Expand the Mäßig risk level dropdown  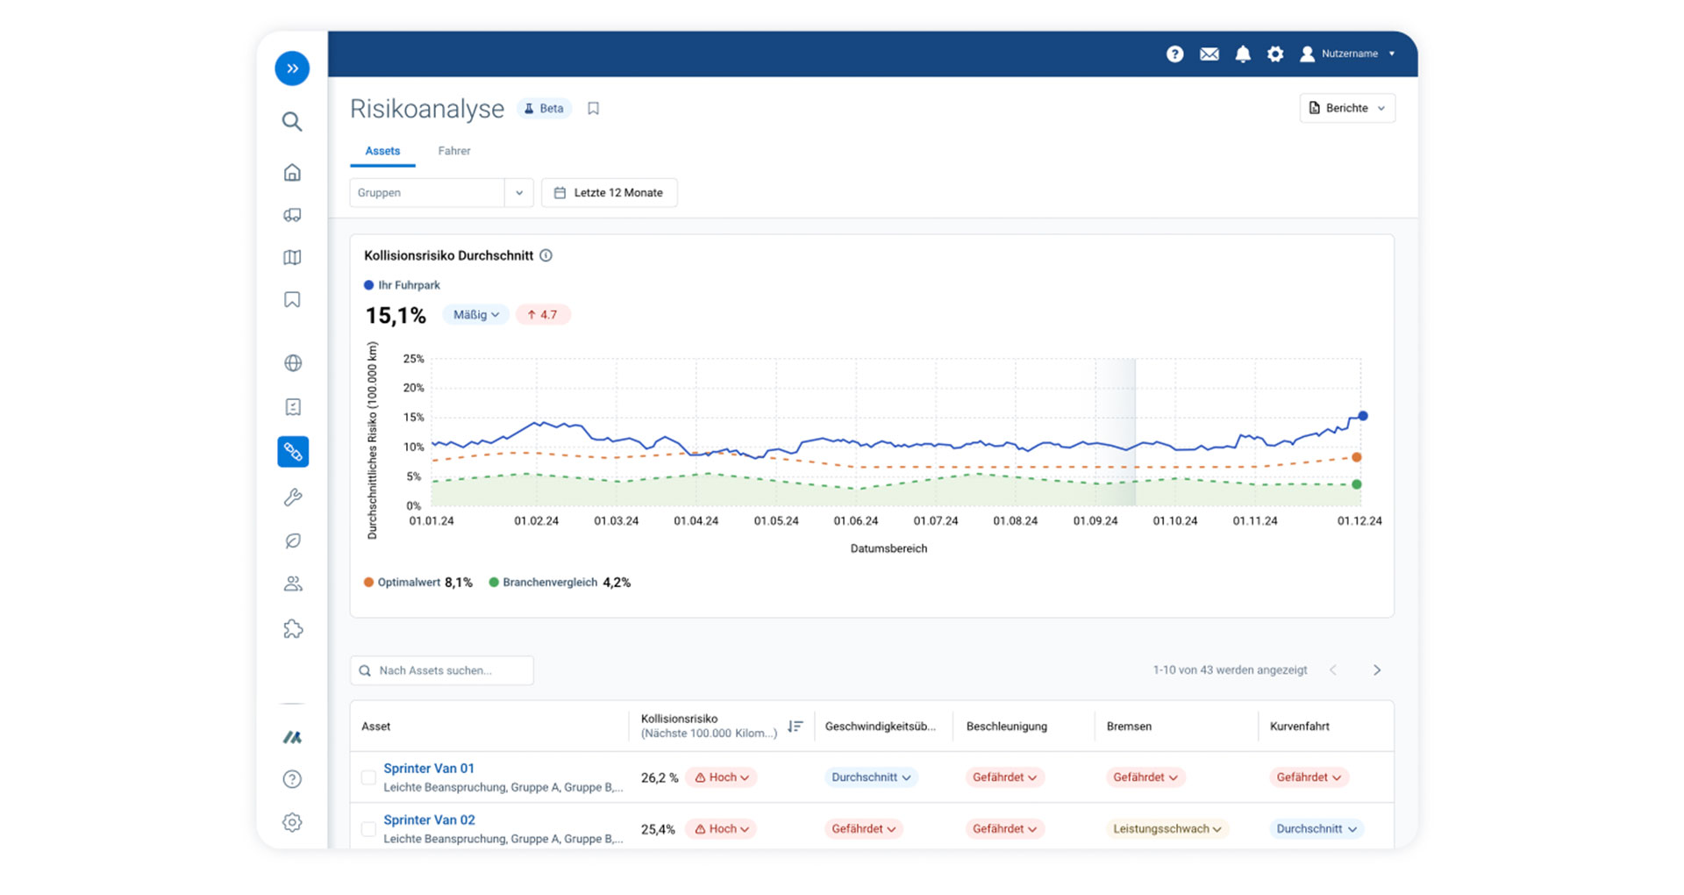(475, 315)
